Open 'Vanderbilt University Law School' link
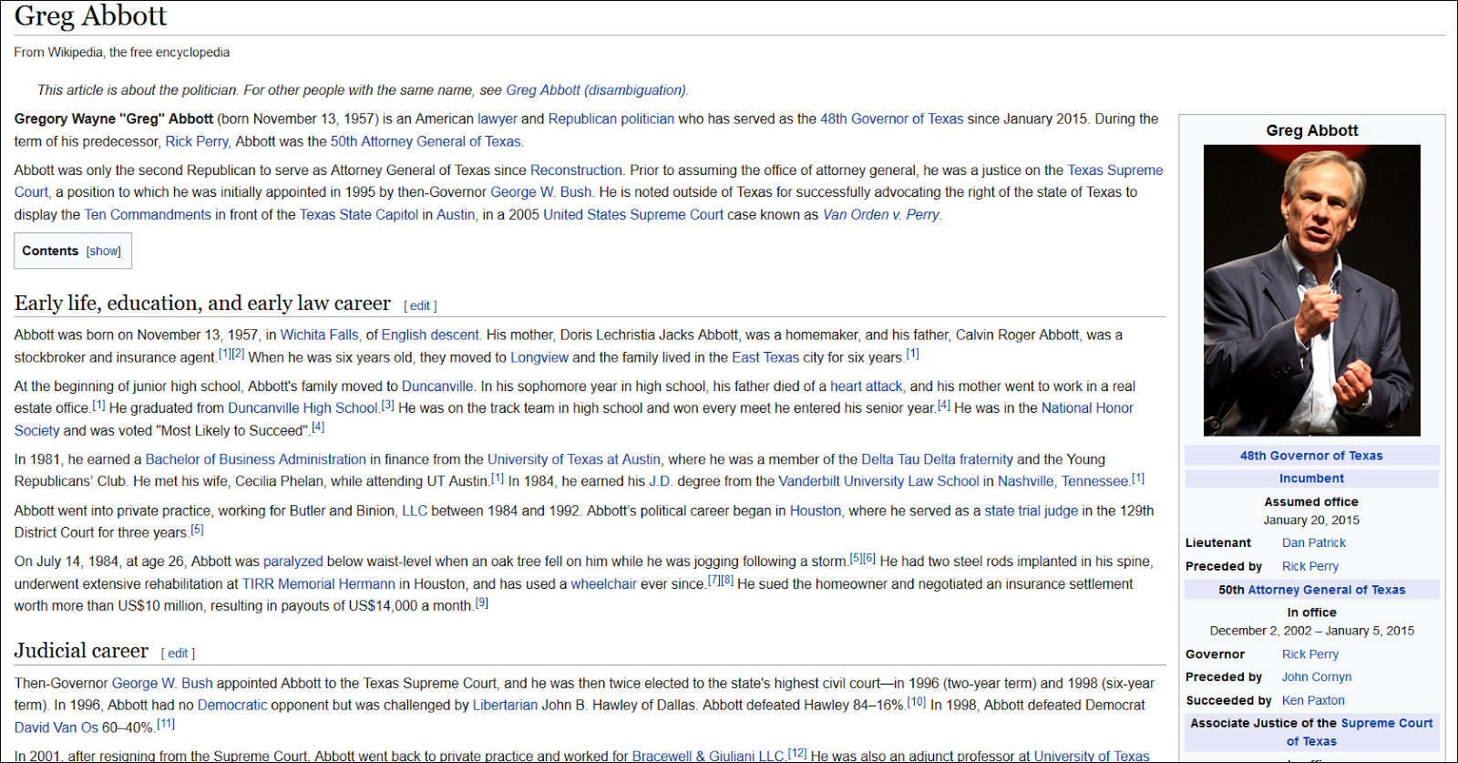Screen dimensions: 1458x763 pyautogui.click(x=878, y=481)
